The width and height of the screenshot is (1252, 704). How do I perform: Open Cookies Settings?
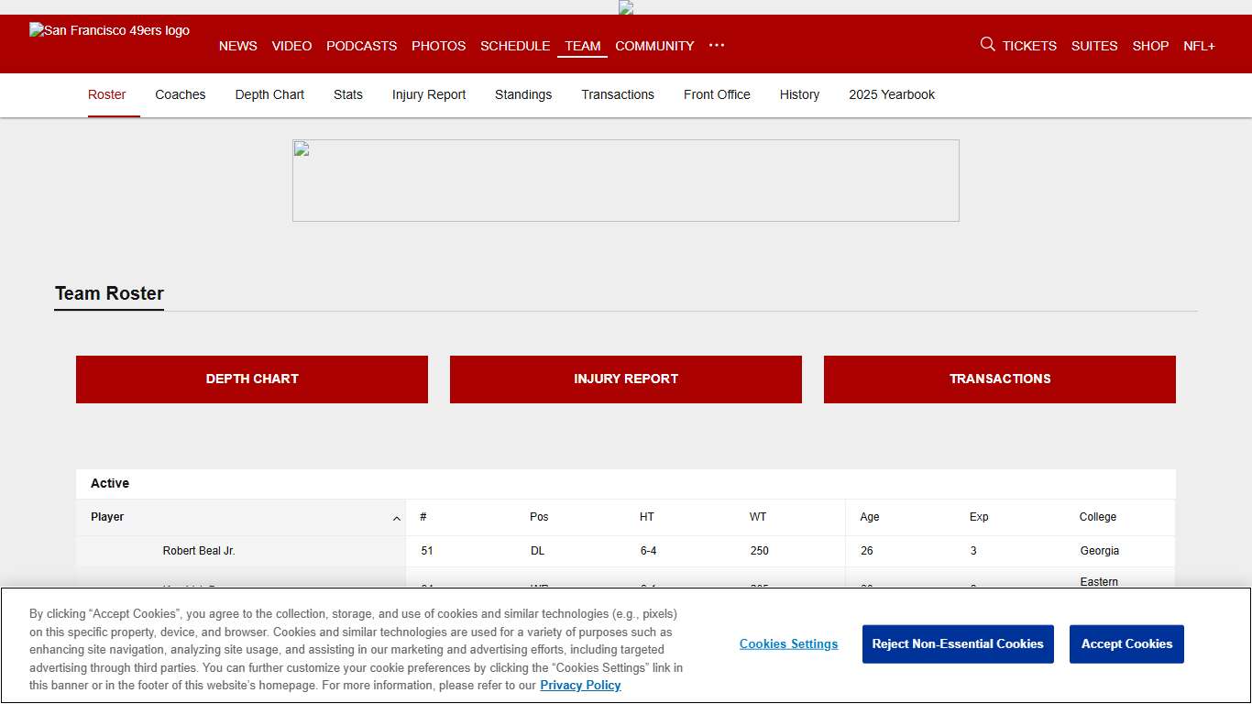(x=788, y=643)
